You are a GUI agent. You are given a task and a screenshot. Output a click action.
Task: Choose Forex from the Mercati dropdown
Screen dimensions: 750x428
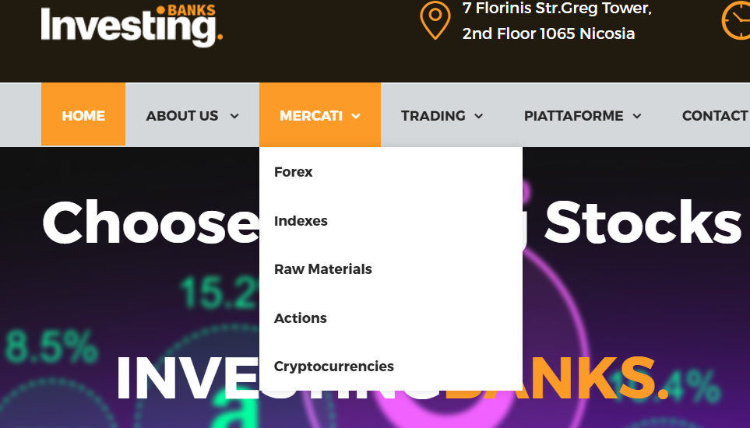coord(293,172)
